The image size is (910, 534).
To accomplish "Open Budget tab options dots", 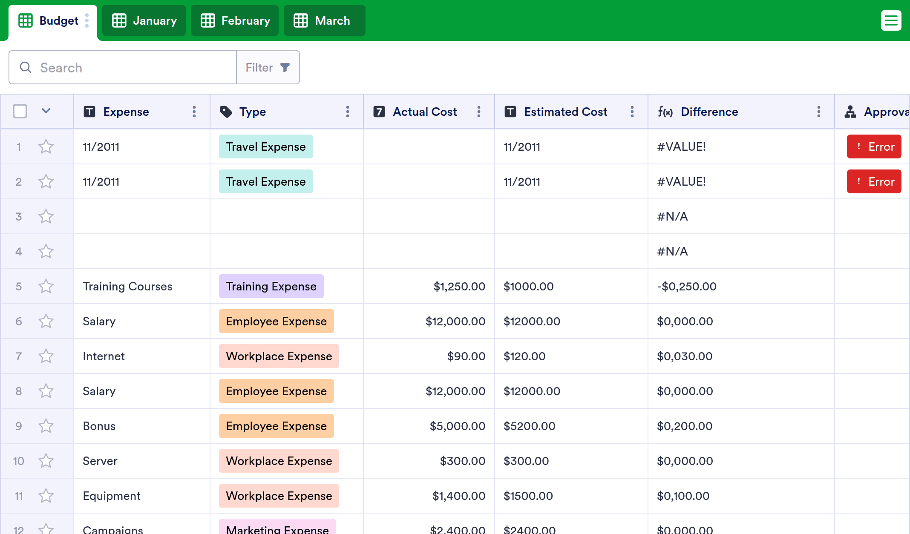I will pyautogui.click(x=87, y=20).
